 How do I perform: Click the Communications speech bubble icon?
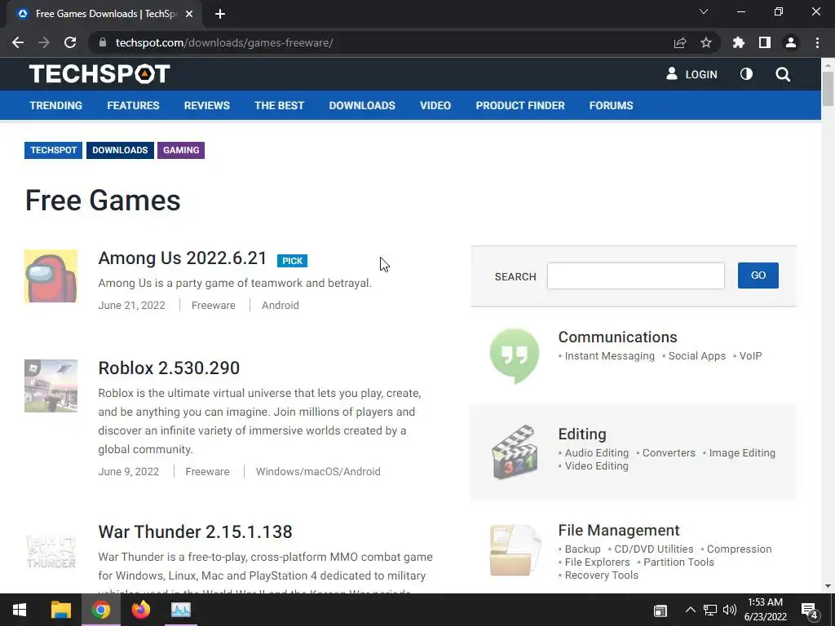[x=515, y=356]
